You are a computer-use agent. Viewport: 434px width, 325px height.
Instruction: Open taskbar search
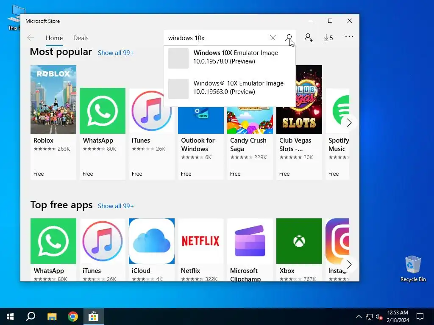tap(31, 317)
